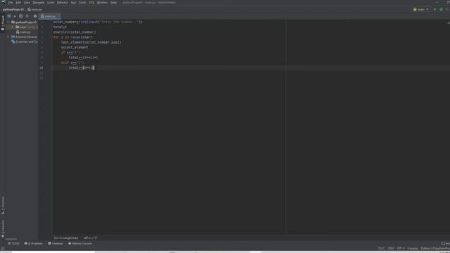This screenshot has height=253, width=450.
Task: Click the Python interpreter selector in status bar
Action: click(435, 248)
